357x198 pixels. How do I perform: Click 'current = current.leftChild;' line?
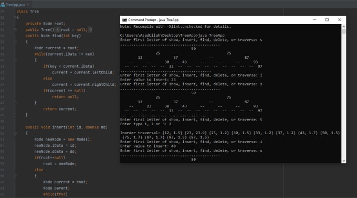[x=83, y=72]
